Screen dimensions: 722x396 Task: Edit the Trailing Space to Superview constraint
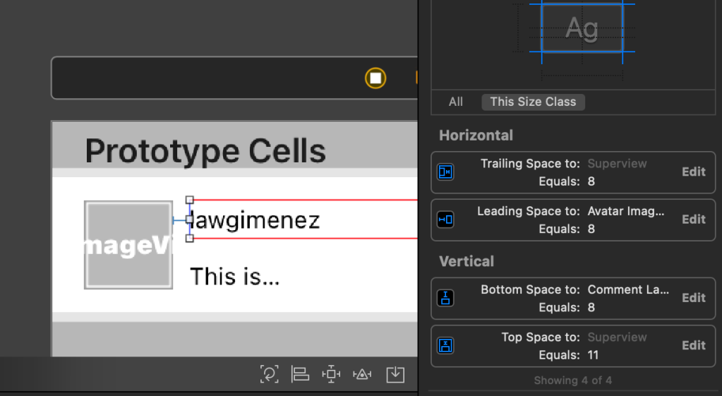coord(693,172)
